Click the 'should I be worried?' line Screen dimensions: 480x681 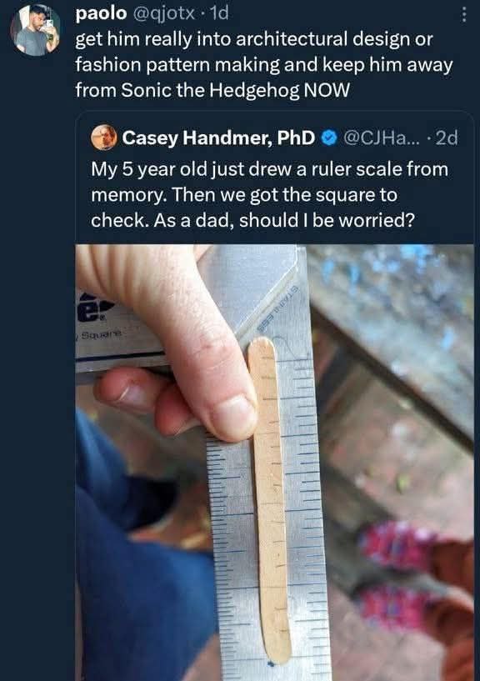(327, 220)
